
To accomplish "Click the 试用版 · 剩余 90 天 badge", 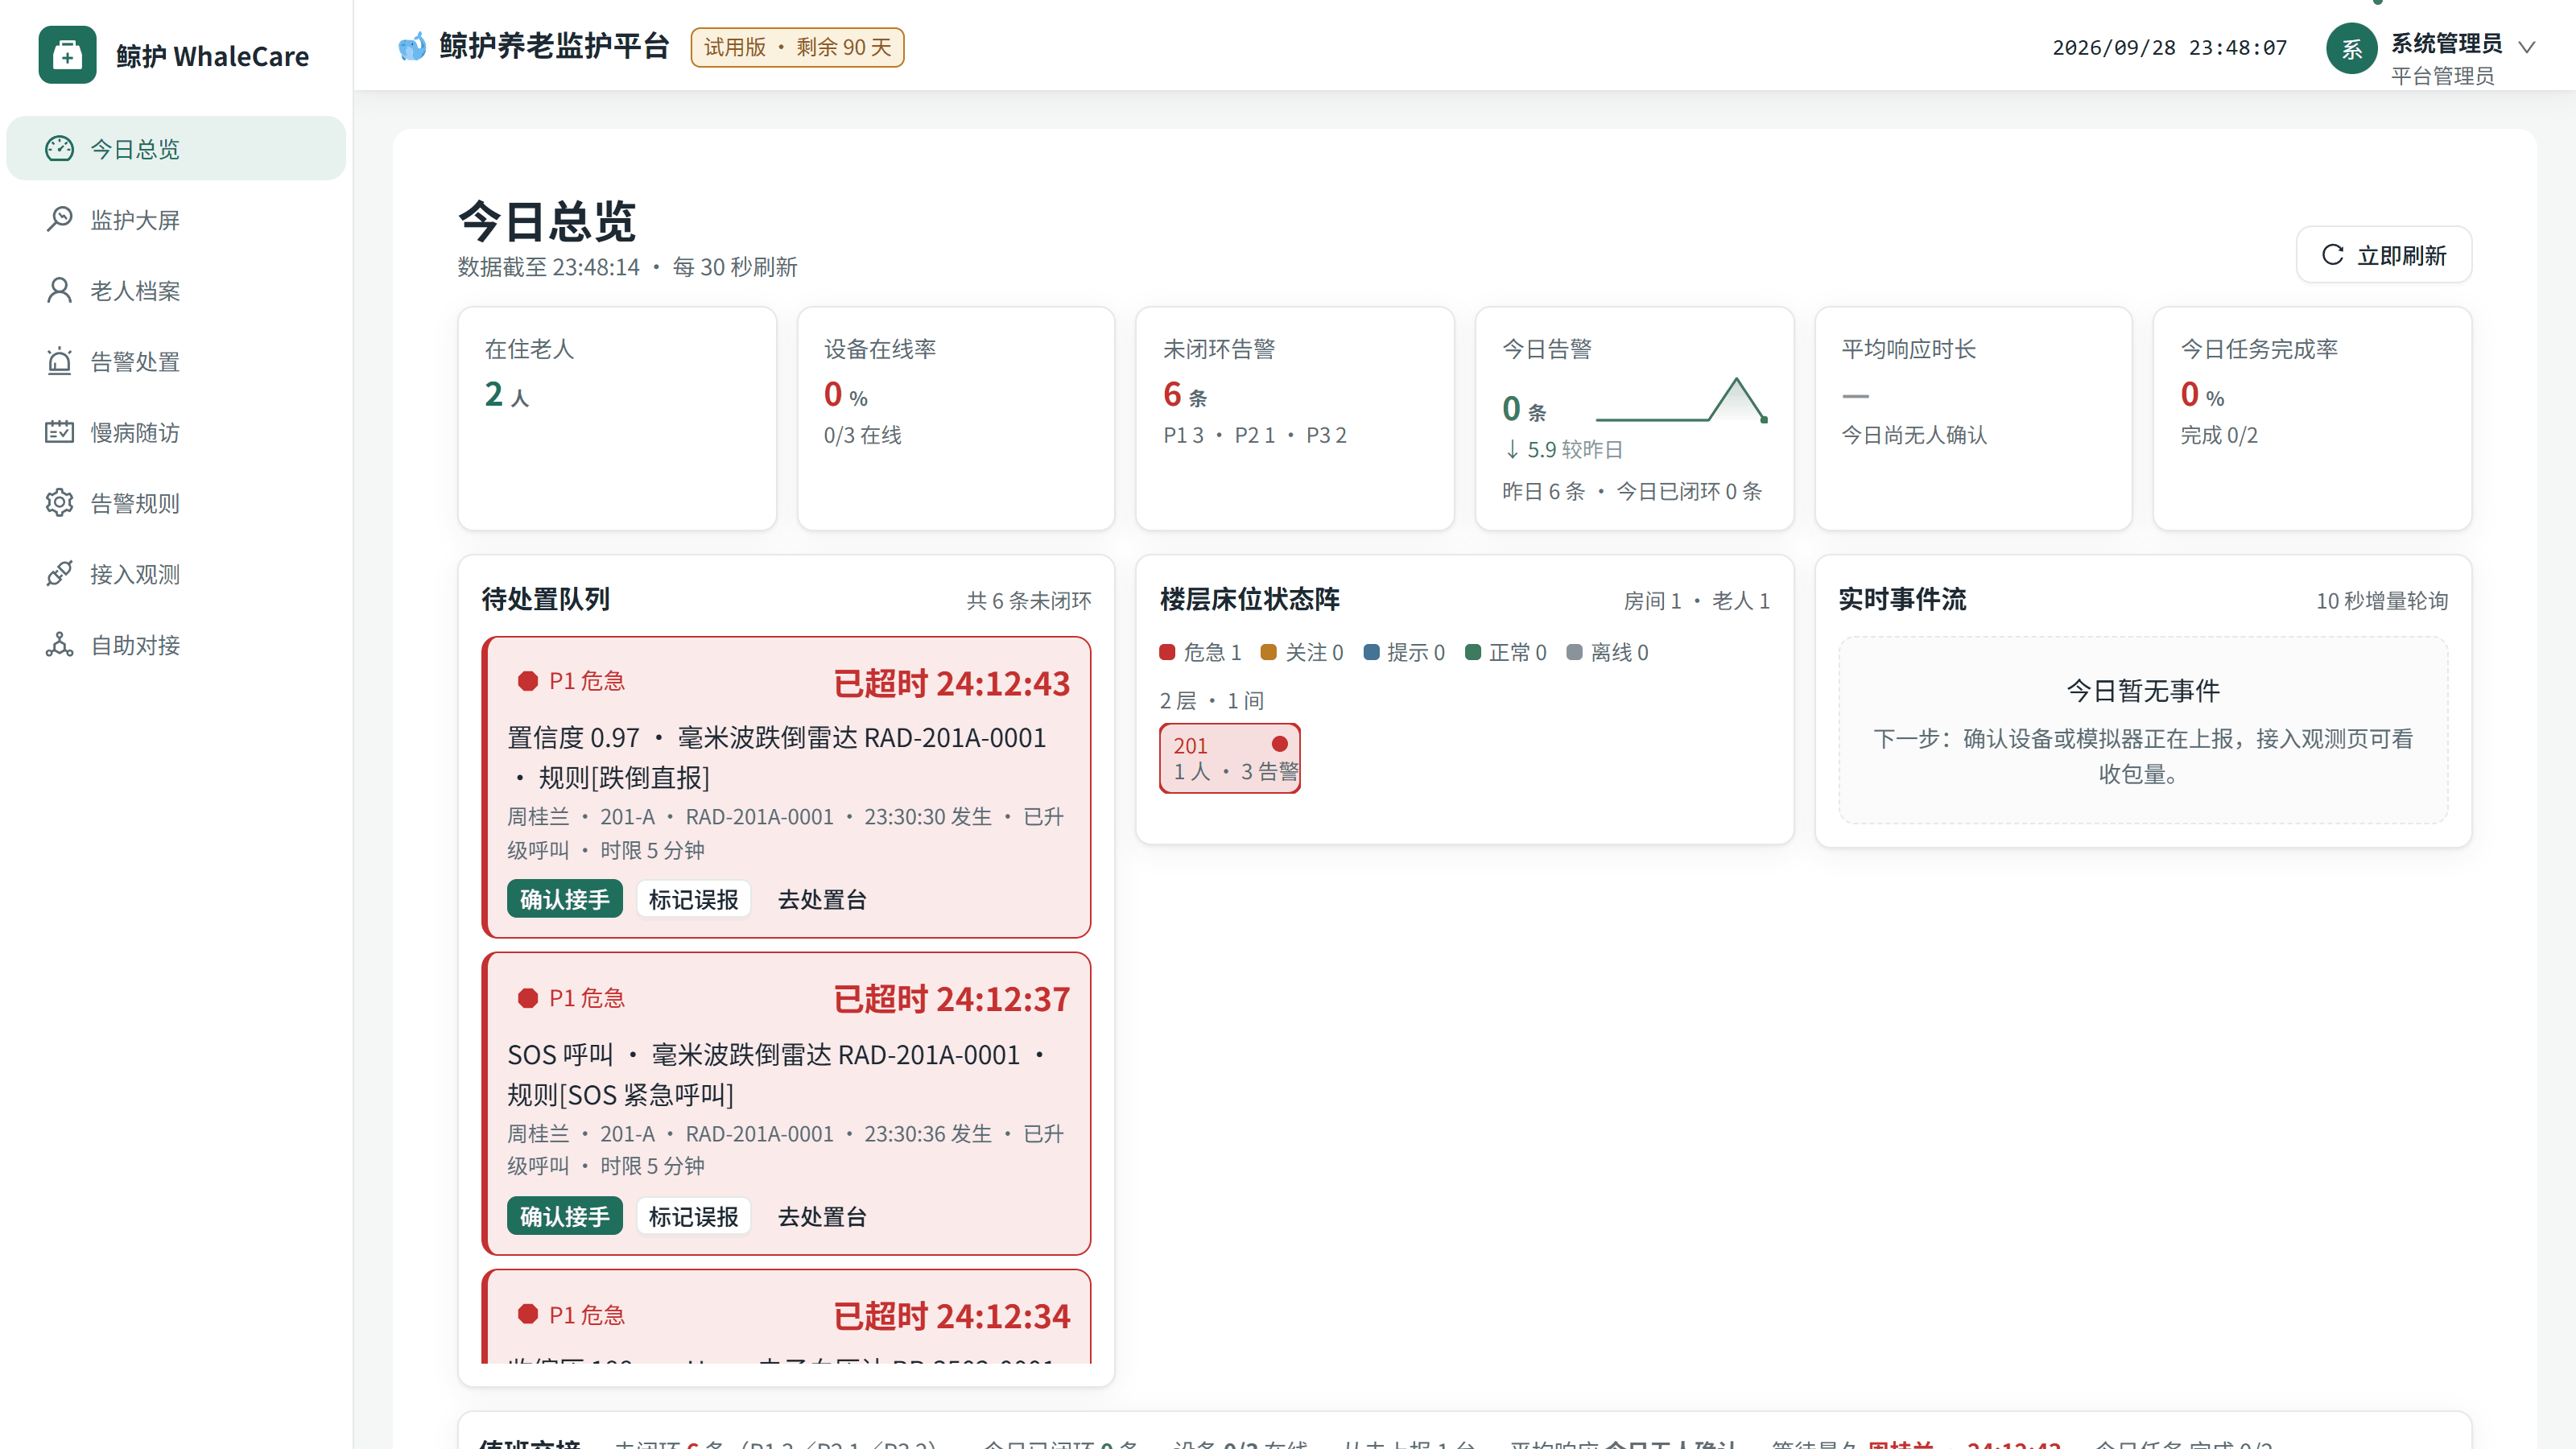I will click(797, 47).
